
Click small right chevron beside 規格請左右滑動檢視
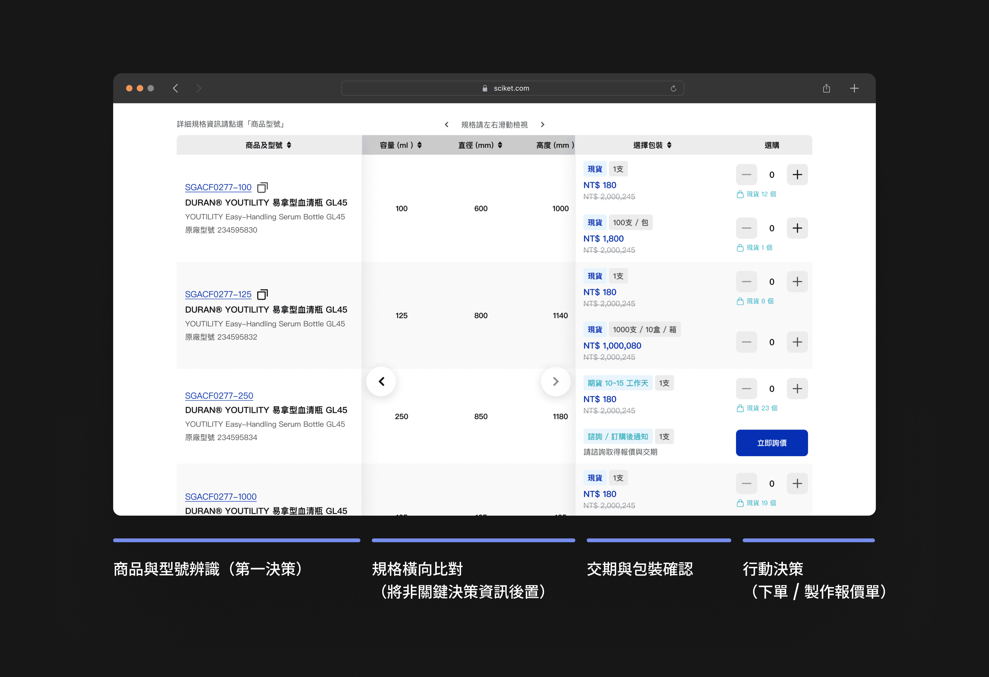pyautogui.click(x=542, y=125)
